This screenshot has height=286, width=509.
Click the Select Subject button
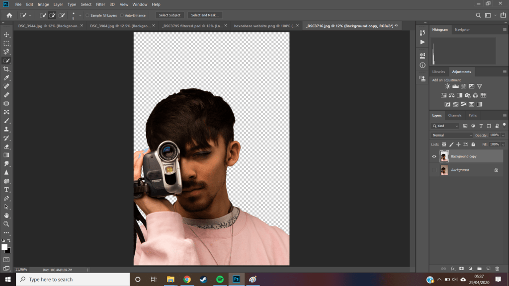170,15
